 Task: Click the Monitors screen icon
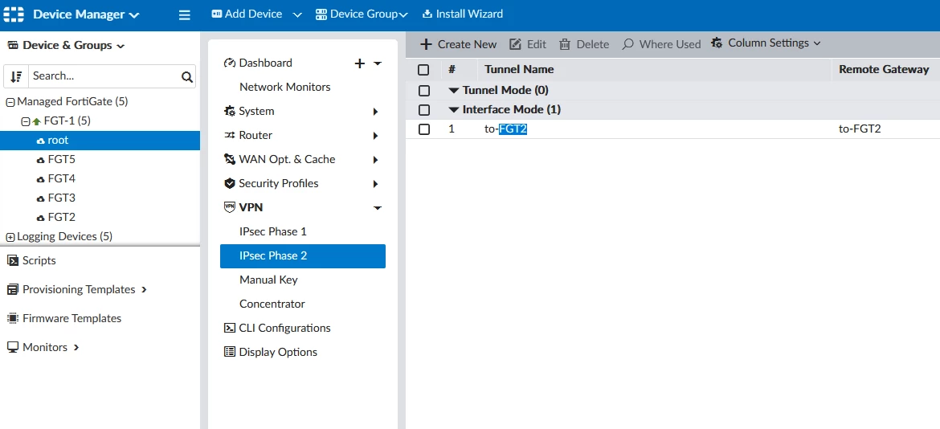(12, 347)
